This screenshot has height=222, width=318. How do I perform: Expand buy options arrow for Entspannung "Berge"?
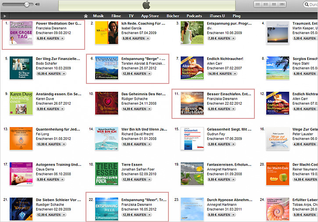150,73
